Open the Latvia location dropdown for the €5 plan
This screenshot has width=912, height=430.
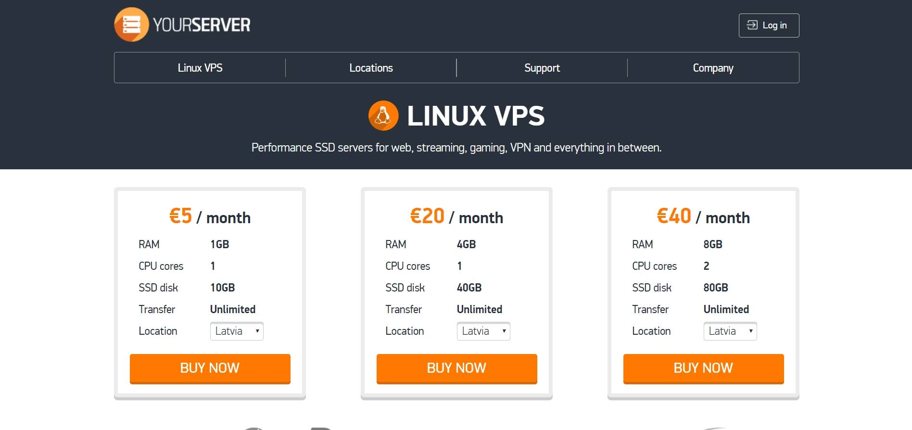pos(236,331)
